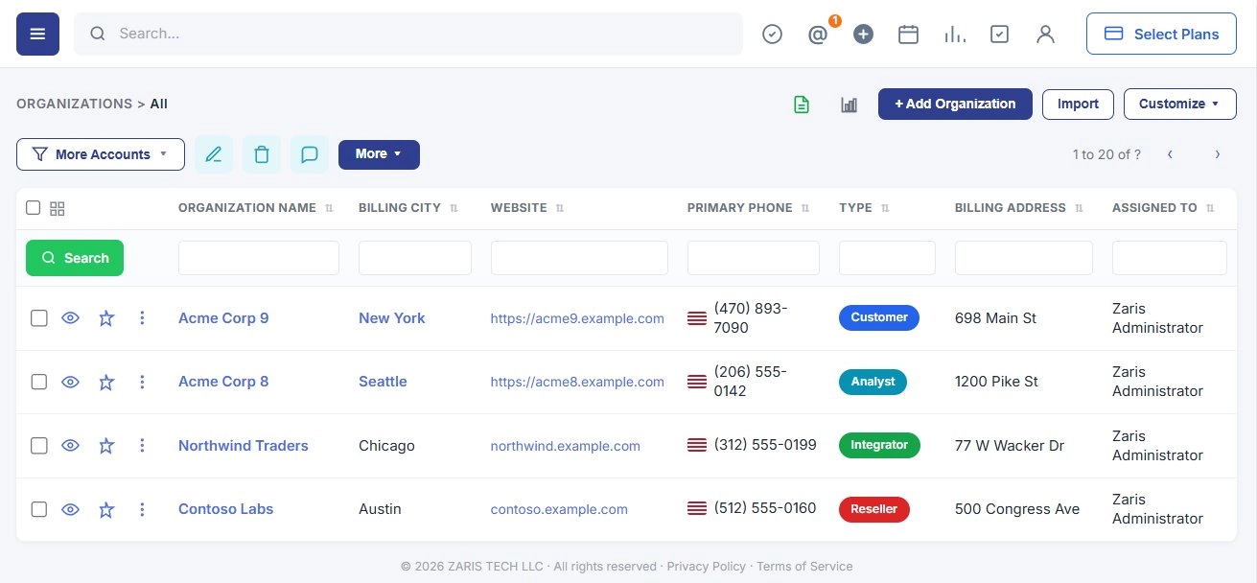
Task: Open the reports bar chart icon in header
Action: (x=954, y=35)
